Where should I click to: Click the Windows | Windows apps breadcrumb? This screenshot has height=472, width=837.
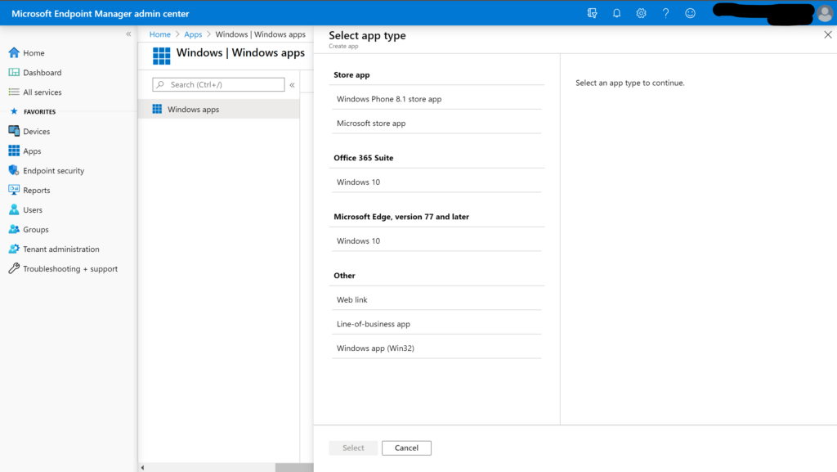pyautogui.click(x=260, y=34)
